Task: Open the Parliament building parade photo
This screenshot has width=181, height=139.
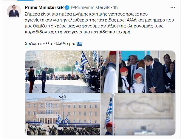Action: point(62,115)
